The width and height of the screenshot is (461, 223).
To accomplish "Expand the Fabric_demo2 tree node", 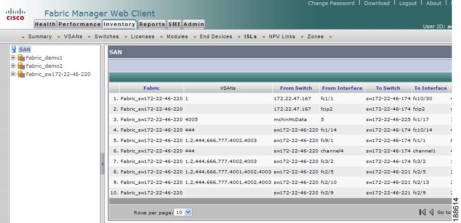I will pos(13,66).
